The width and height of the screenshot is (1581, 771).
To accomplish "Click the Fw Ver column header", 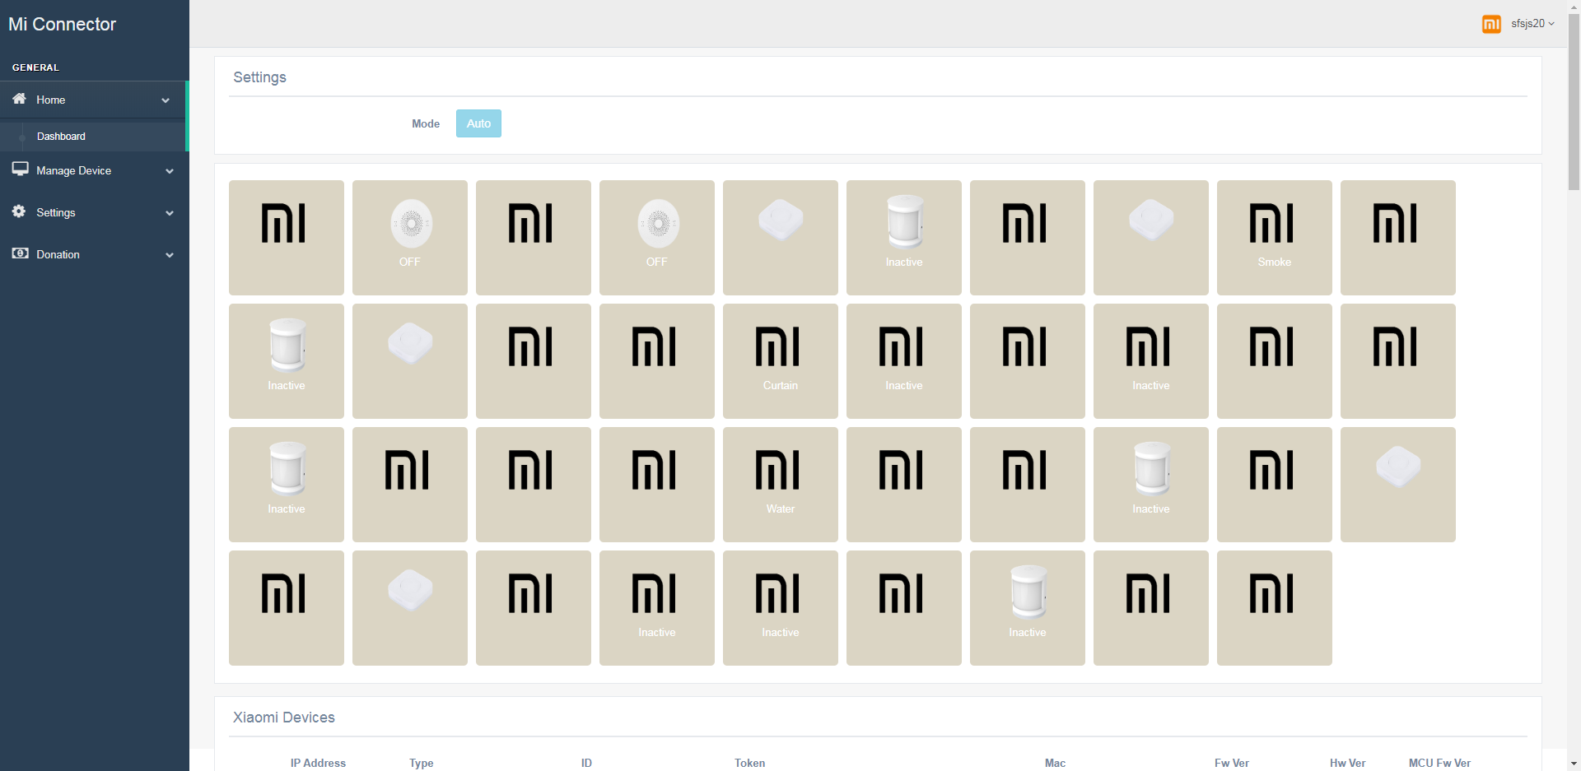I will pos(1231,763).
